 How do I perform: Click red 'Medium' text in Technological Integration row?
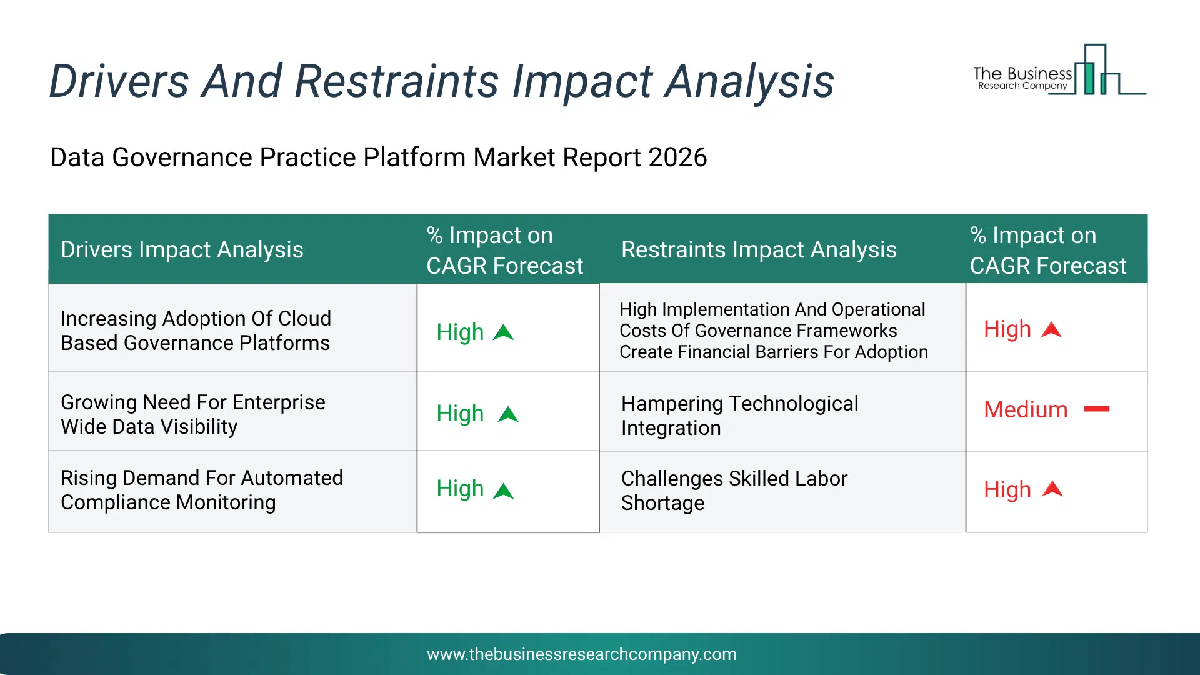(x=1026, y=410)
